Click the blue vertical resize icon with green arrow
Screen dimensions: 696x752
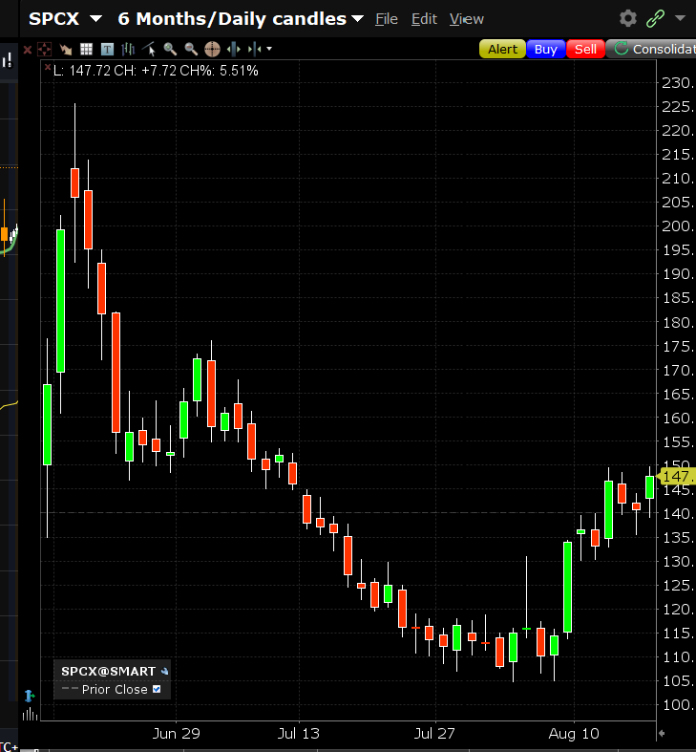coord(30,696)
